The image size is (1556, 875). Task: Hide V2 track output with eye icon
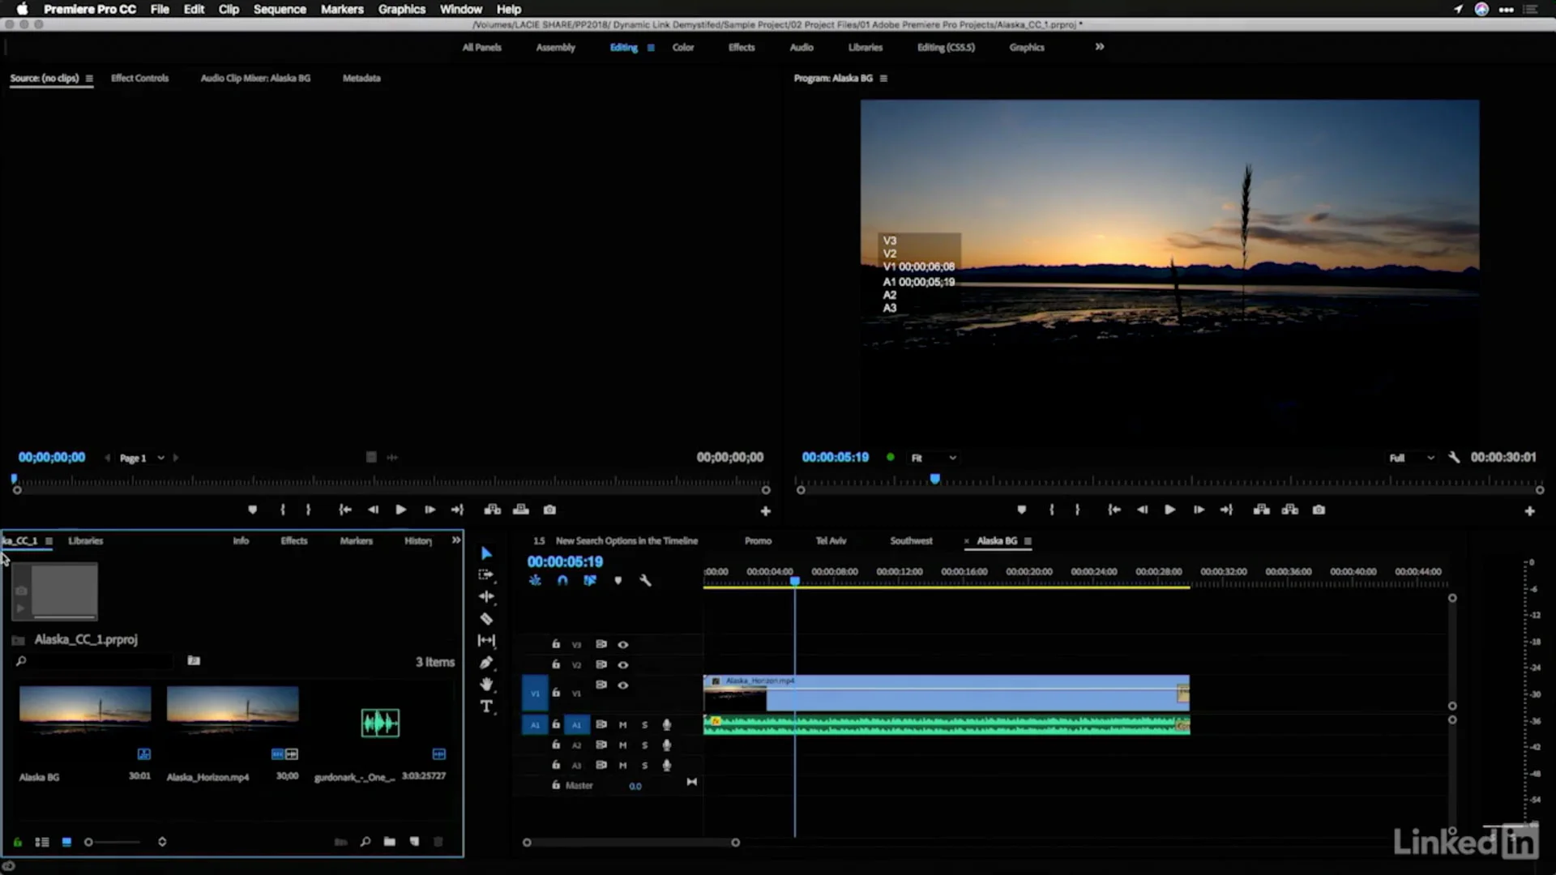[623, 665]
